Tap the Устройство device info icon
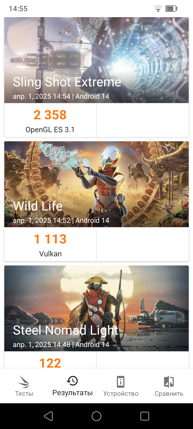Viewport: 193px width, 429px height. [x=121, y=382]
